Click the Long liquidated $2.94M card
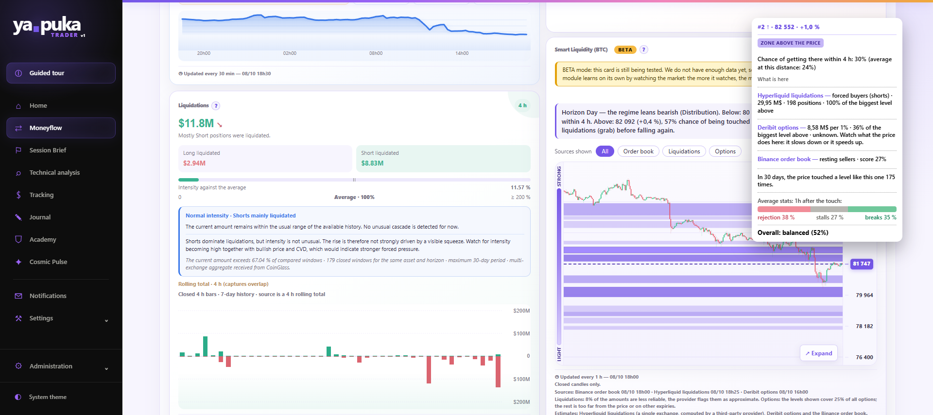The width and height of the screenshot is (933, 415). 265,159
